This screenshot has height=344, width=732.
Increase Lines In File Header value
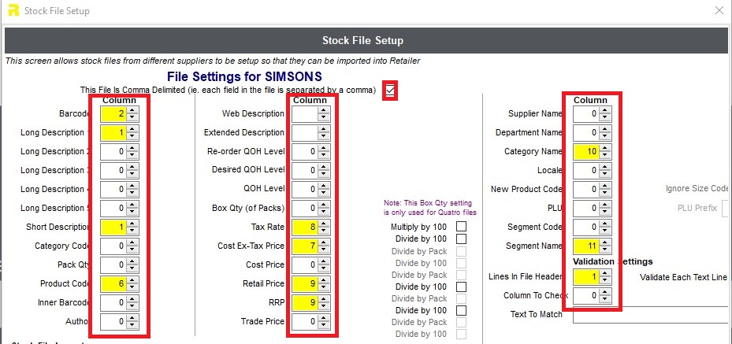tap(605, 274)
